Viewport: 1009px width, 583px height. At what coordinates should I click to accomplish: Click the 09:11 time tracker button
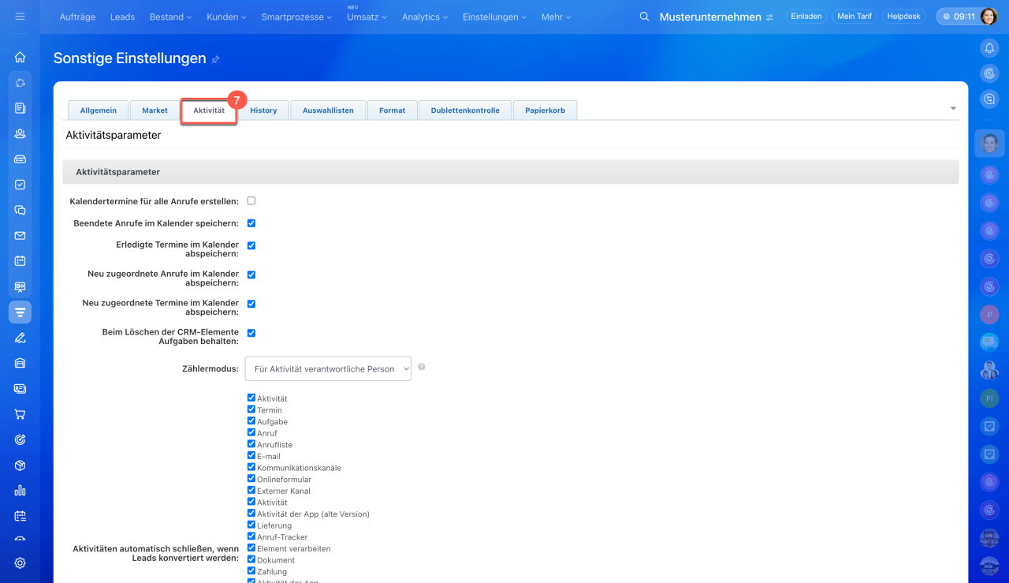pos(959,17)
